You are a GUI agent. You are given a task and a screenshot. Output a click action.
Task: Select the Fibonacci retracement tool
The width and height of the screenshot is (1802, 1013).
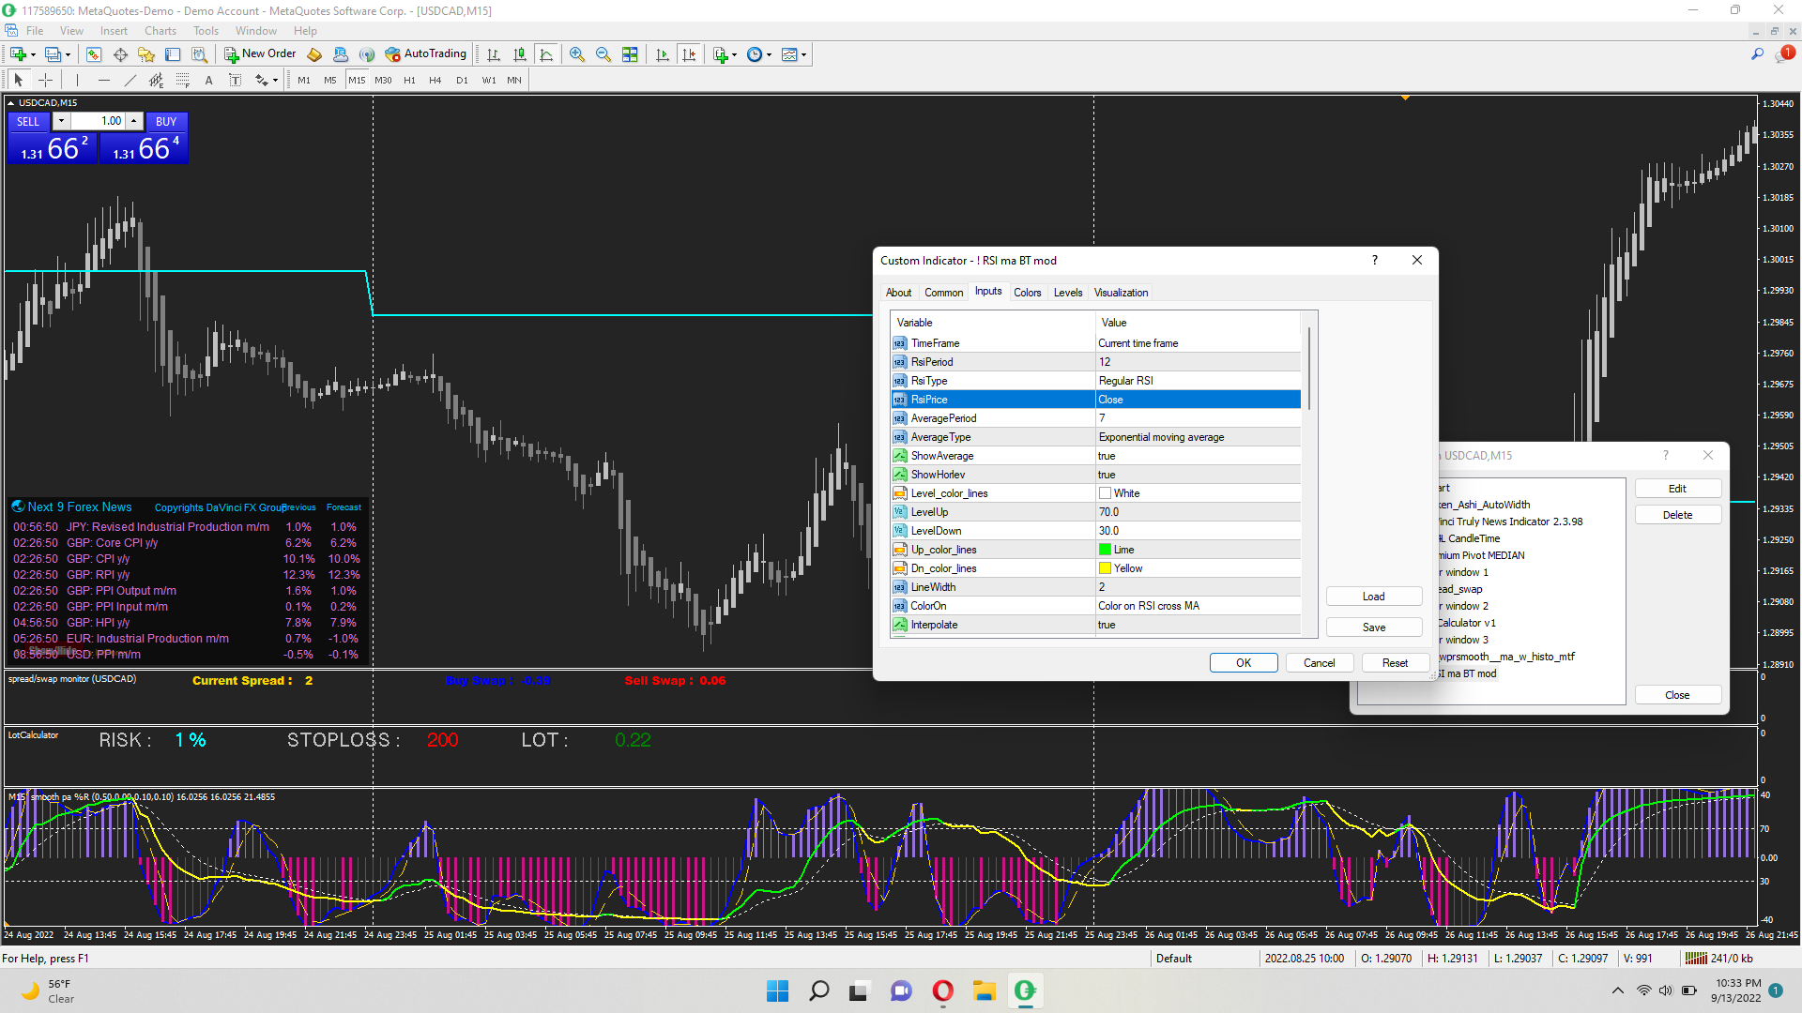[183, 80]
